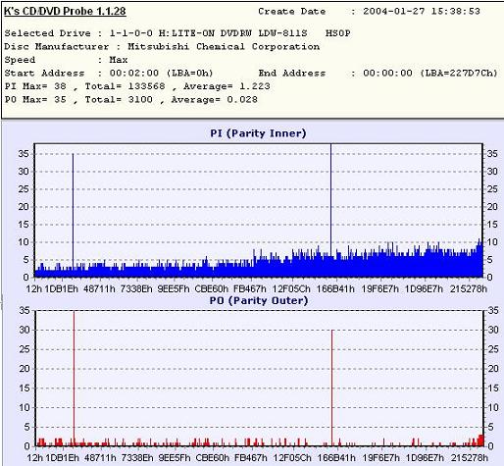The width and height of the screenshot is (504, 466).
Task: Click the PO (Parity Outer) chart title
Action: (x=259, y=300)
